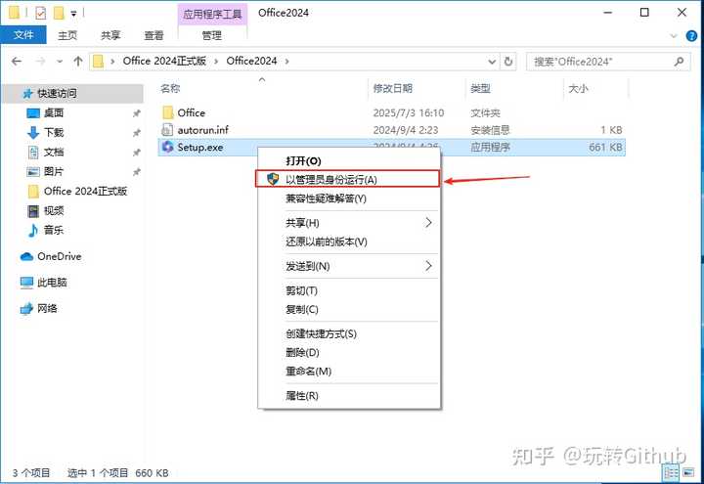Click Office2024 breadcrumb in address bar
704x484 pixels.
click(x=251, y=61)
